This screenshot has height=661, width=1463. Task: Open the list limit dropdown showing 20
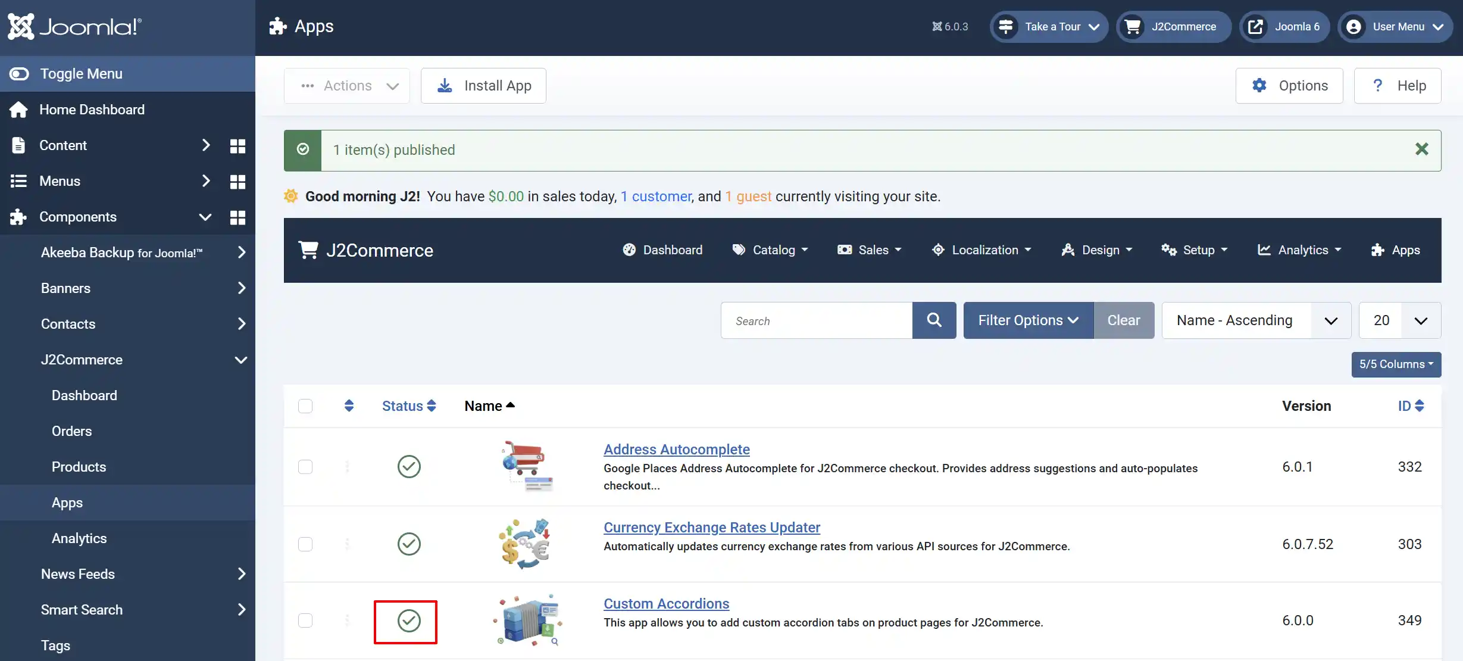(1400, 320)
